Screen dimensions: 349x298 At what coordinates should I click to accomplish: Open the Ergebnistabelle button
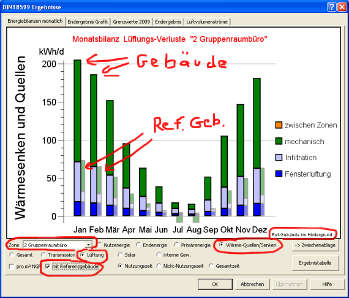click(x=315, y=263)
